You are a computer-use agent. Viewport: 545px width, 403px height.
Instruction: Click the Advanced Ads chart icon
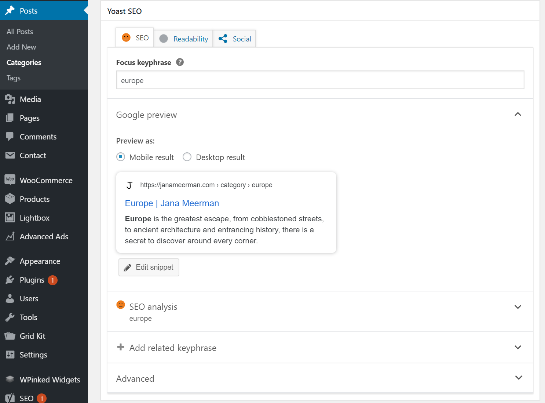[10, 236]
